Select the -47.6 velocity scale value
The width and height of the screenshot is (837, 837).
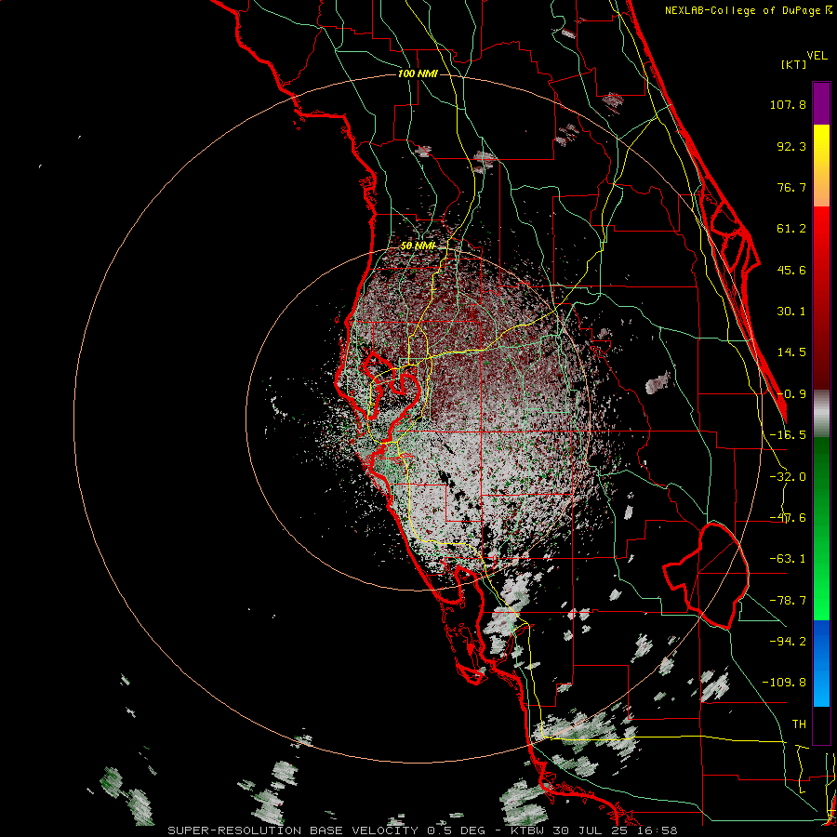click(x=788, y=518)
